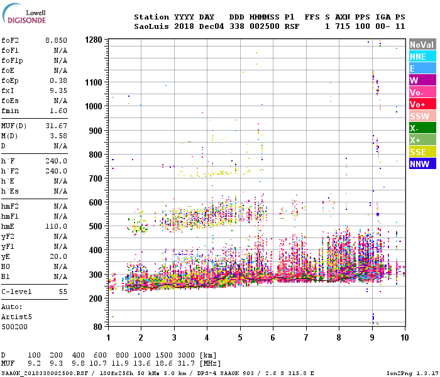The width and height of the screenshot is (440, 377).
Task: Select the SSE legend swatch
Action: coord(422,152)
